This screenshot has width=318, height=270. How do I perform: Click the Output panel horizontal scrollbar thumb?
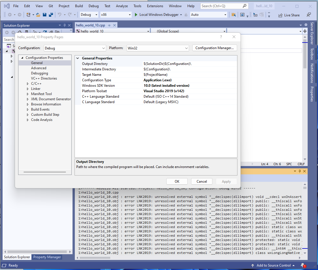coord(95,258)
